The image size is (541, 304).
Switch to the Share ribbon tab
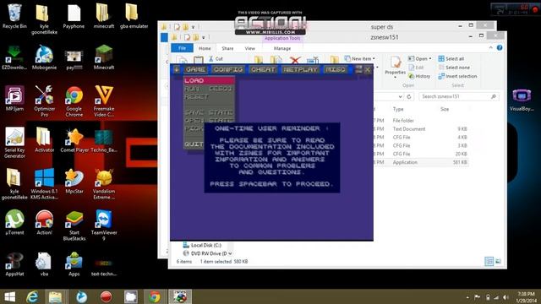click(x=227, y=49)
